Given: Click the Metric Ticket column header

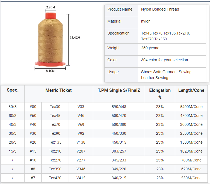Looking at the screenshot, I should click(x=59, y=90).
